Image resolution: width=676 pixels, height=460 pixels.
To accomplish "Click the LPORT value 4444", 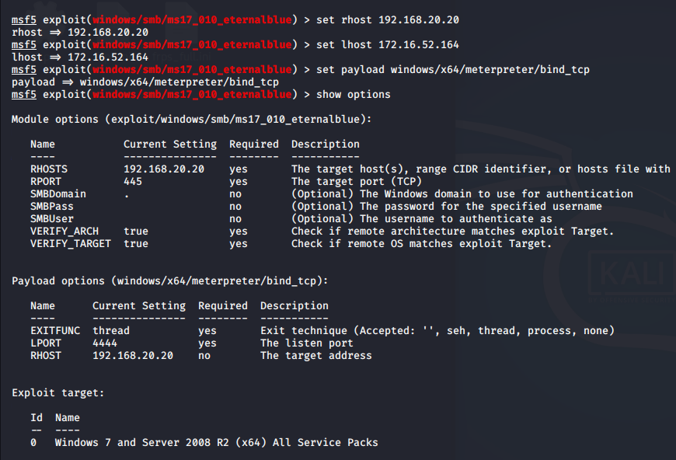I will click(105, 343).
